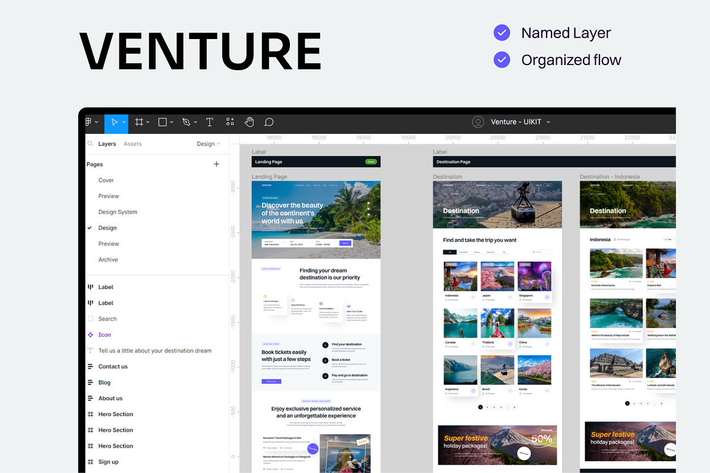Click 'Find and take the trip you want' heading

480,240
